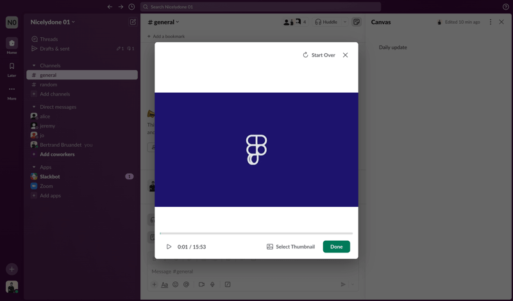This screenshot has width=513, height=301.
Task: Collapse the Channels section
Action: click(x=34, y=66)
